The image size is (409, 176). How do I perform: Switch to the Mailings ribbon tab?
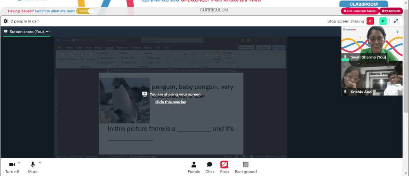click(x=136, y=48)
